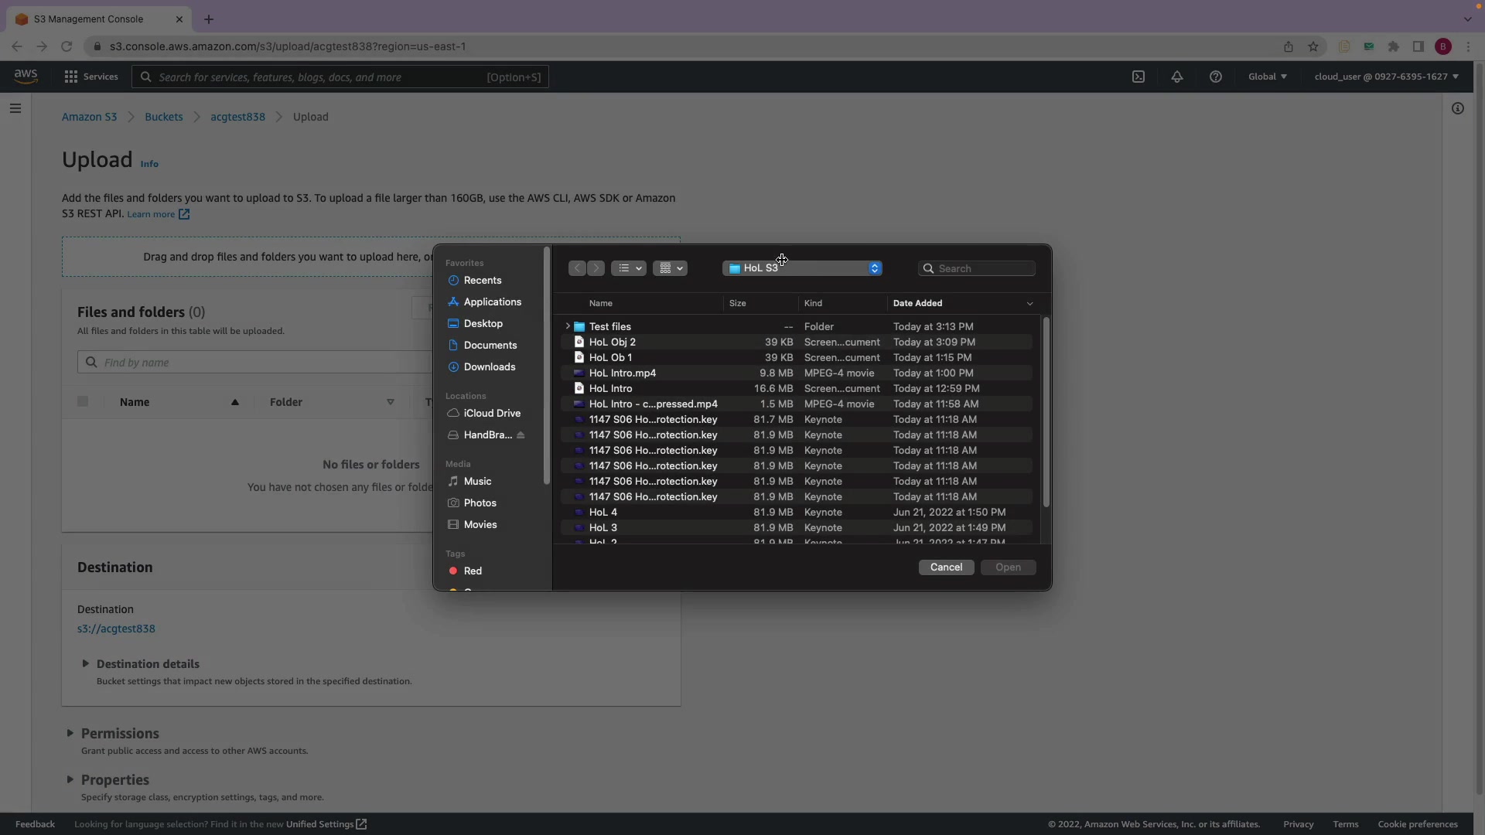Click the info panel icon at right

tap(1457, 108)
